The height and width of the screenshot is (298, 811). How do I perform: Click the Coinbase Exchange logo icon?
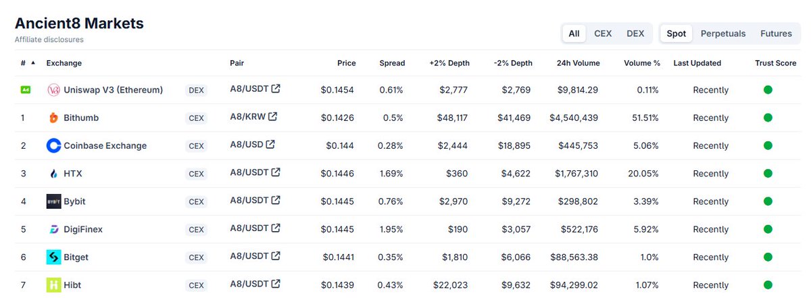coord(53,145)
